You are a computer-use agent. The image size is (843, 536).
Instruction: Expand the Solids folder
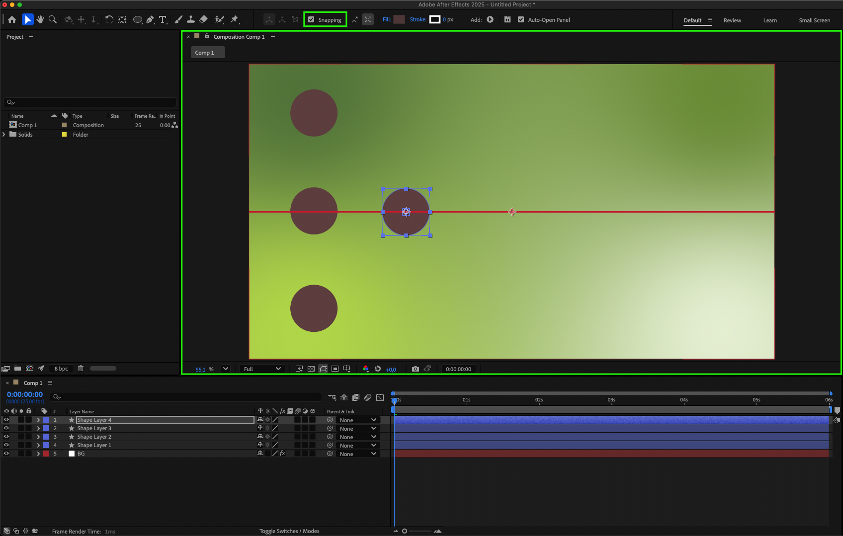point(4,135)
